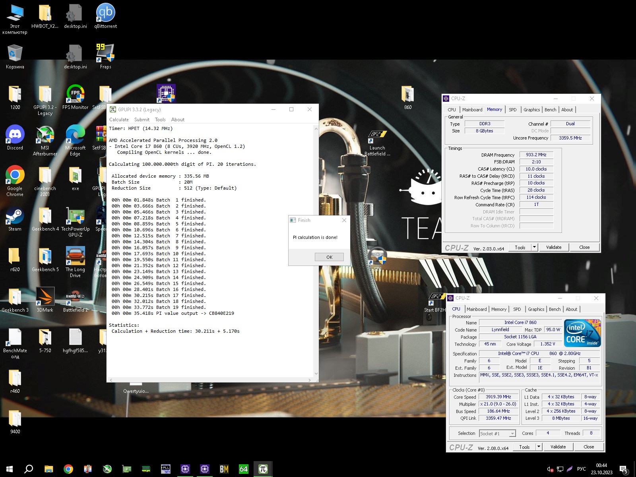Image resolution: width=636 pixels, height=477 pixels.
Task: Open the Discord desktop shortcut
Action: [15, 138]
